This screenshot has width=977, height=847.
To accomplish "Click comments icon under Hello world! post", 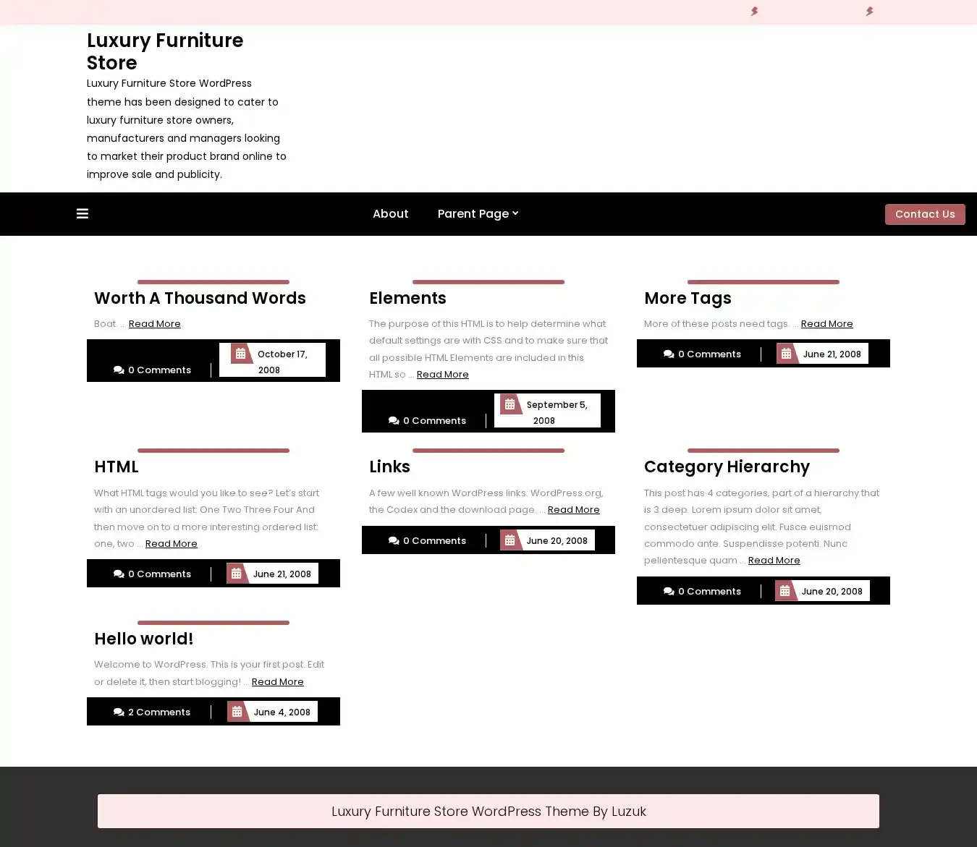I will (119, 712).
